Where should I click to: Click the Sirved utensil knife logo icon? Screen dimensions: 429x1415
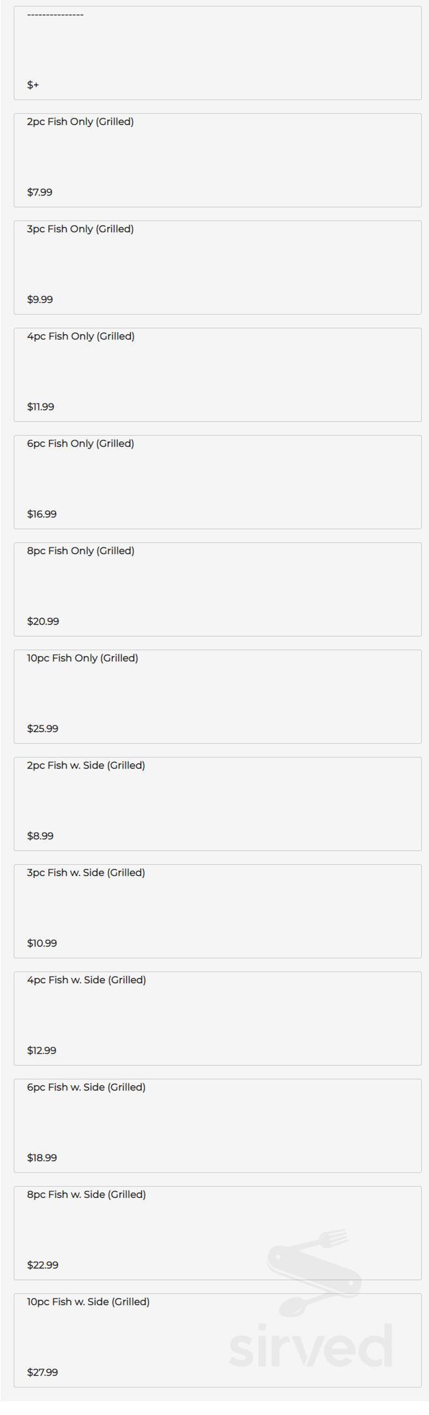314,1272
